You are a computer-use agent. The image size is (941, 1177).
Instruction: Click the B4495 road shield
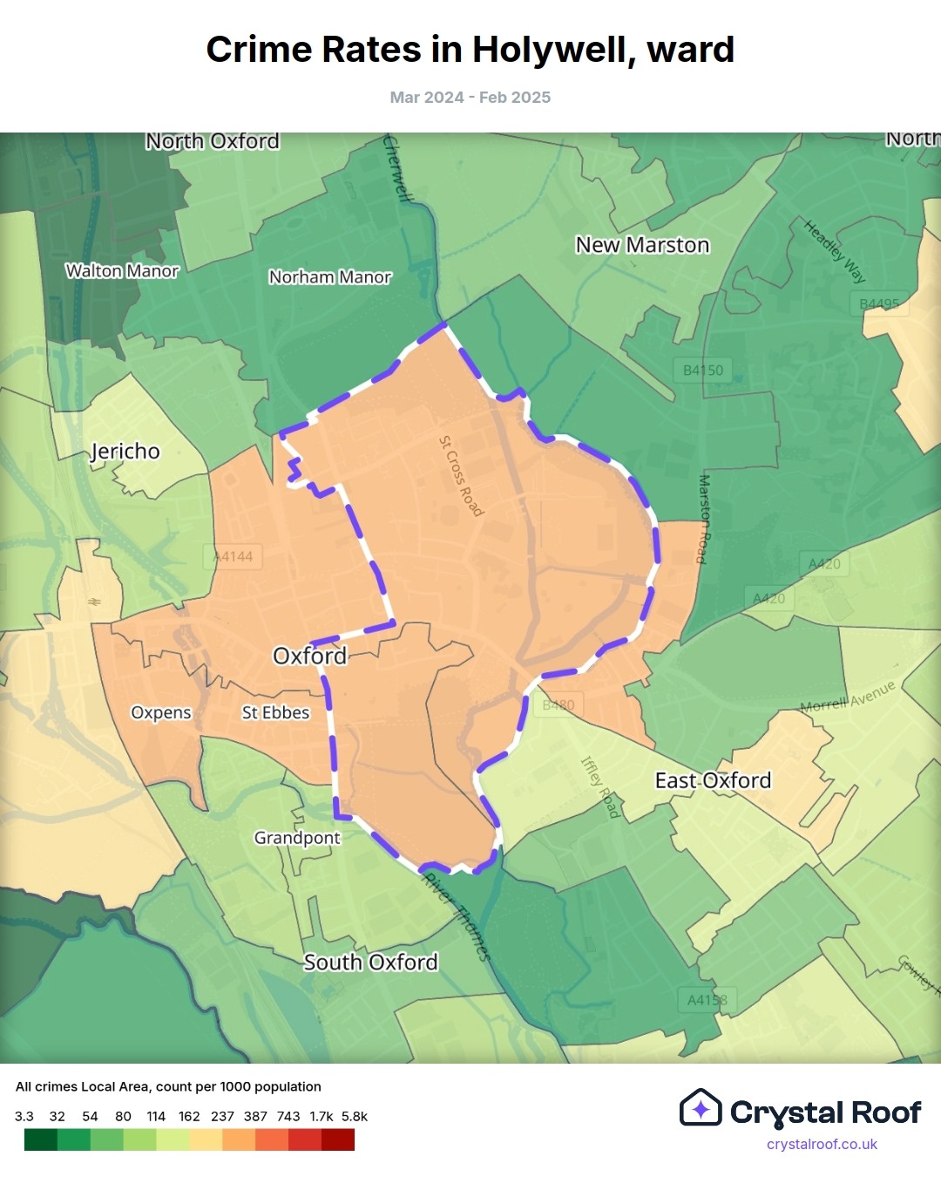[878, 303]
